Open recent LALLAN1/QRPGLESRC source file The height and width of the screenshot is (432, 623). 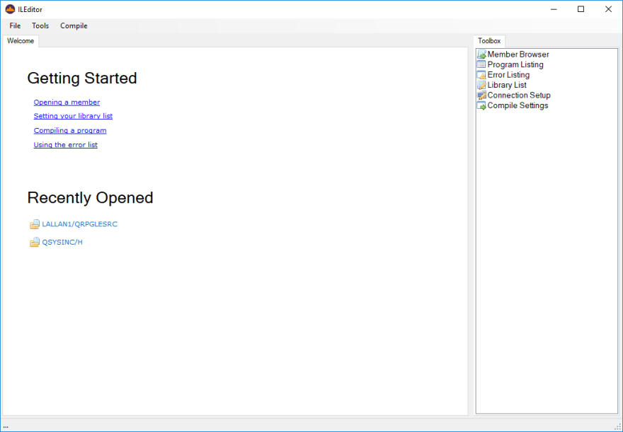click(80, 224)
